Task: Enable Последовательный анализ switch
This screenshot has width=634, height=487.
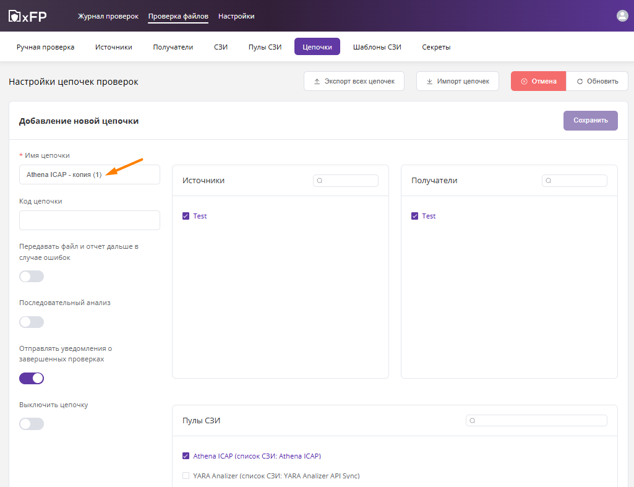Action: pyautogui.click(x=32, y=322)
